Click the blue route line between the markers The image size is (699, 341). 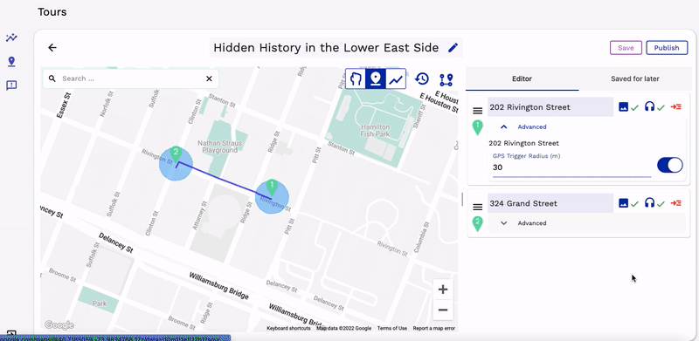(x=224, y=181)
